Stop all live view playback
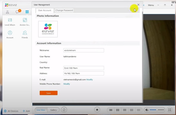Screen dimensions: 176x115 pos(97,110)
